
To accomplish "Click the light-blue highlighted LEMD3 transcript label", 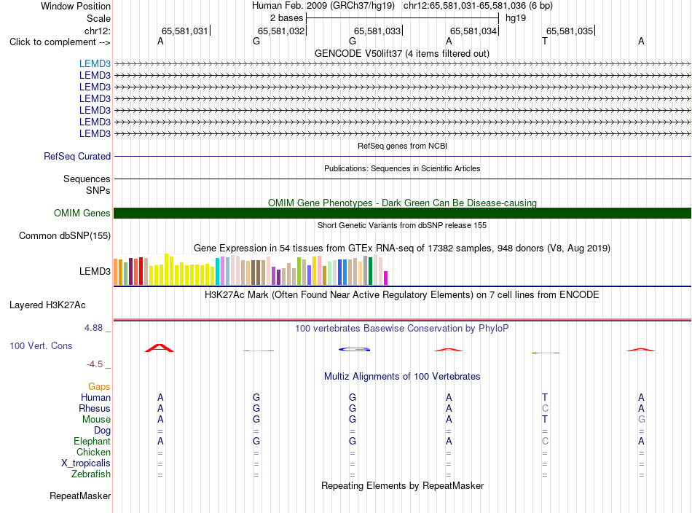I will [x=95, y=63].
